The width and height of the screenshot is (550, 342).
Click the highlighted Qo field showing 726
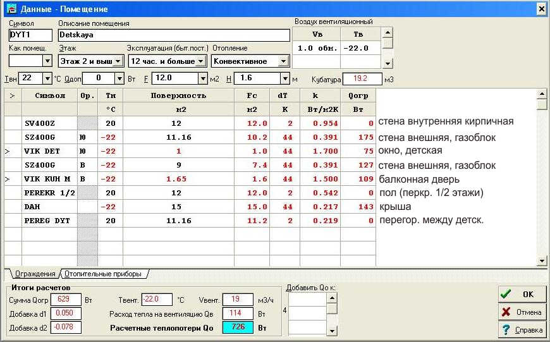point(238,327)
